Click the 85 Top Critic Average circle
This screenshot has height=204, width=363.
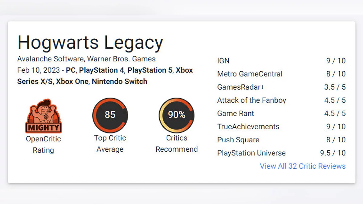[110, 115]
